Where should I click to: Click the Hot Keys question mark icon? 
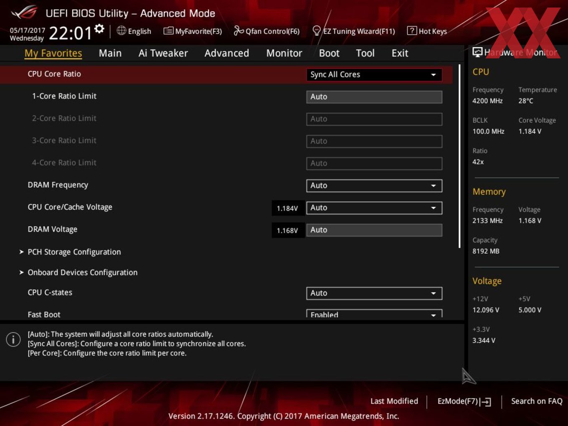(x=412, y=30)
